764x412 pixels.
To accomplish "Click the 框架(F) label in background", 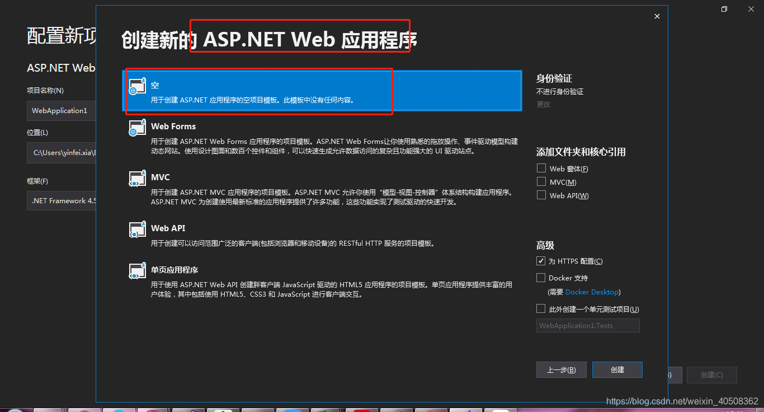I will coord(37,181).
